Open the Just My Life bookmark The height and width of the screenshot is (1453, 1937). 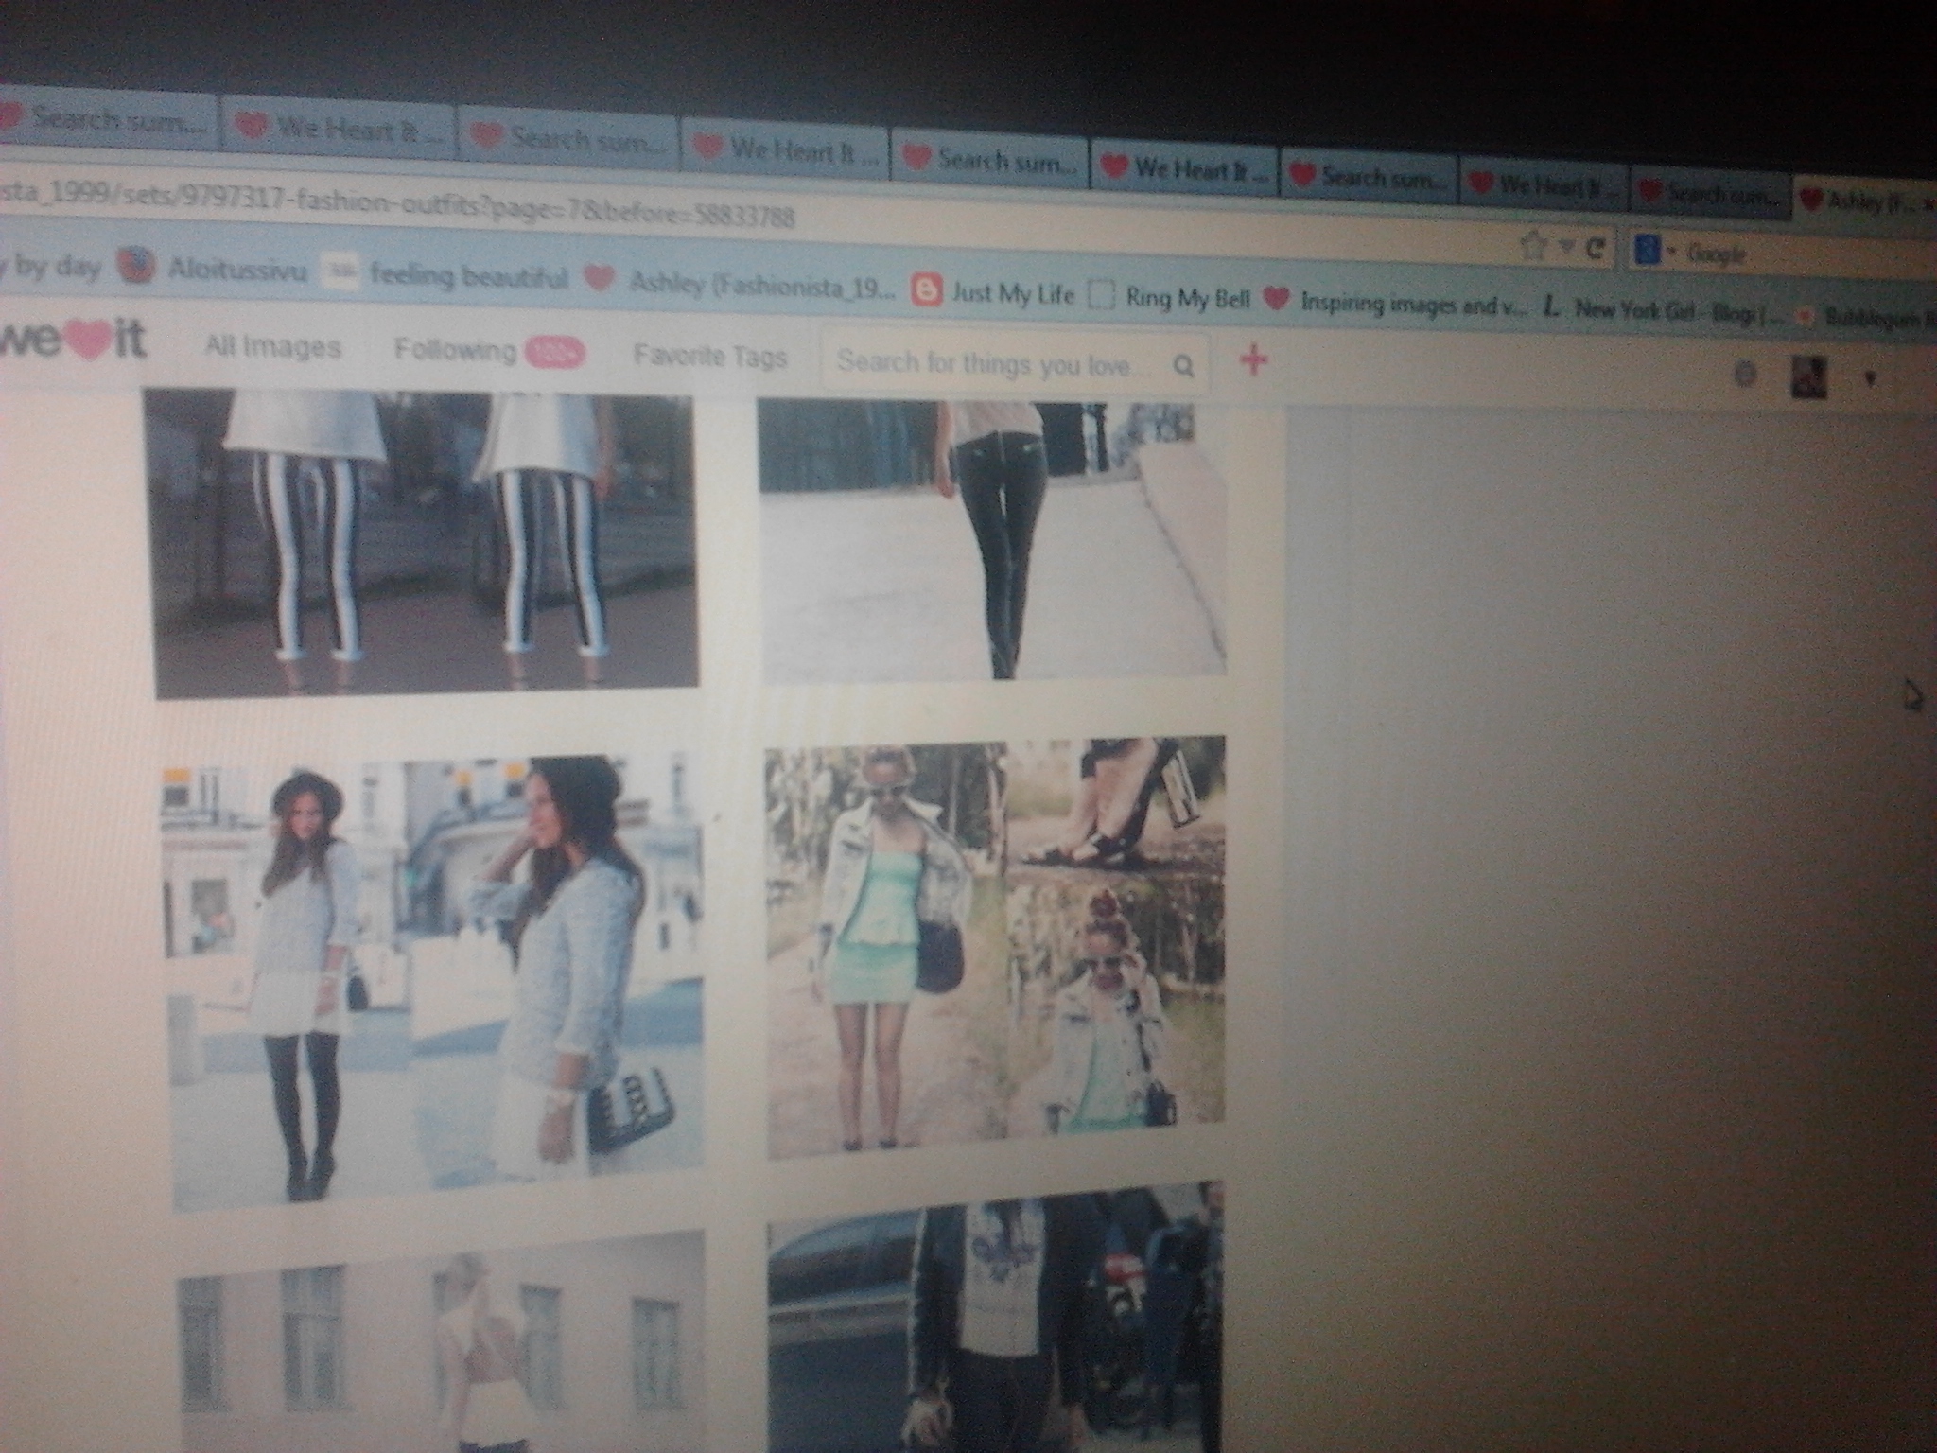tap(994, 292)
